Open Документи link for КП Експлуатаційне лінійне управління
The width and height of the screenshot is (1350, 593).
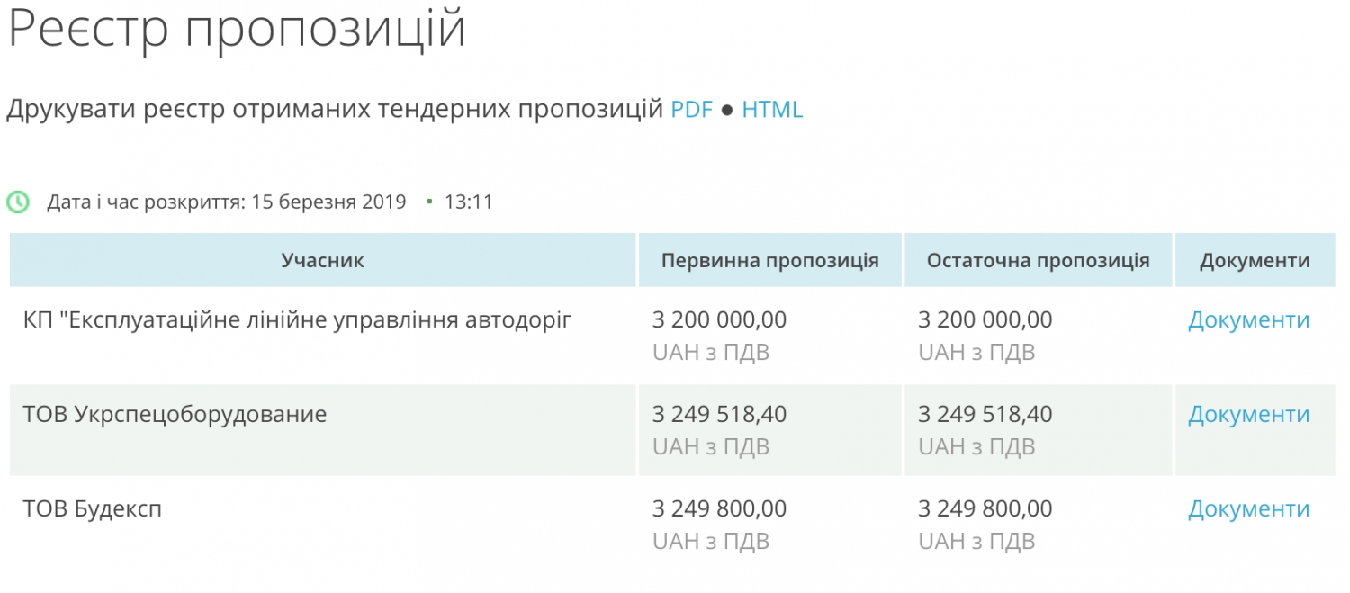1248,319
